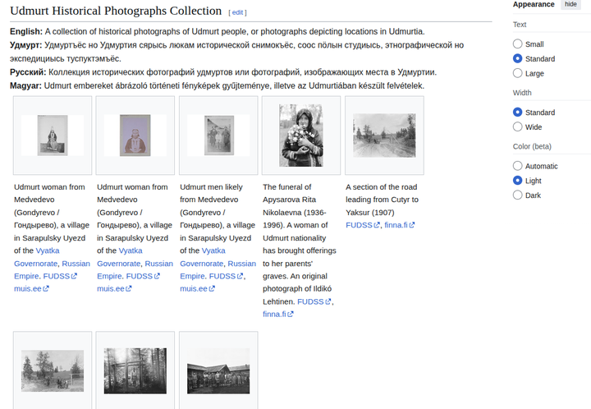
Task: Open Russian Empire link in second caption
Action: 158,264
